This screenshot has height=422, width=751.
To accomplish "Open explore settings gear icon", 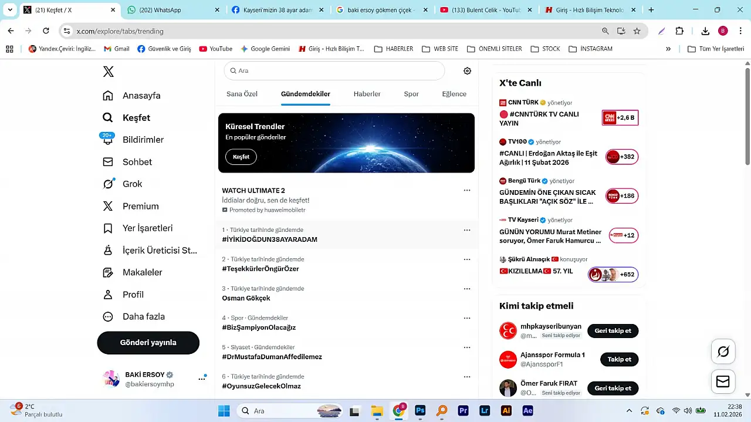I will click(x=467, y=71).
